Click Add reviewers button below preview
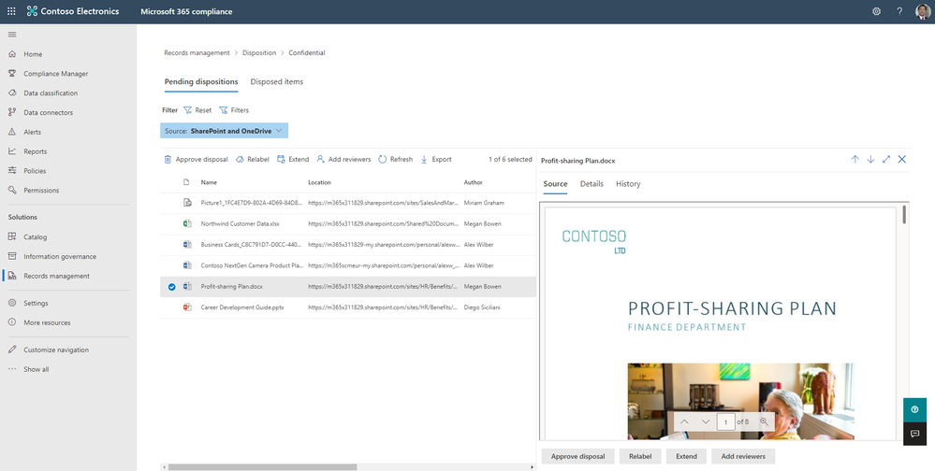Screen dimensions: 935x471 coord(743,456)
